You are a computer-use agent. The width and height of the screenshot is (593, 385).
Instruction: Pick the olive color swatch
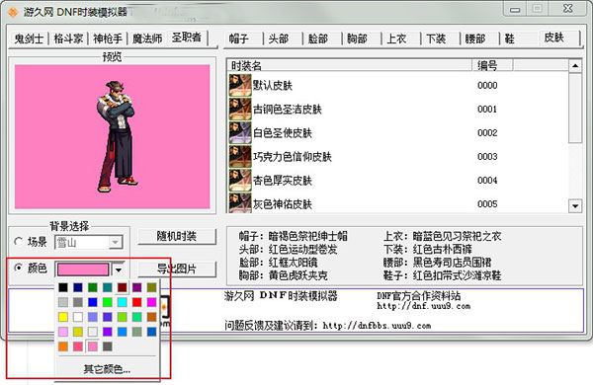pyautogui.click(x=151, y=287)
